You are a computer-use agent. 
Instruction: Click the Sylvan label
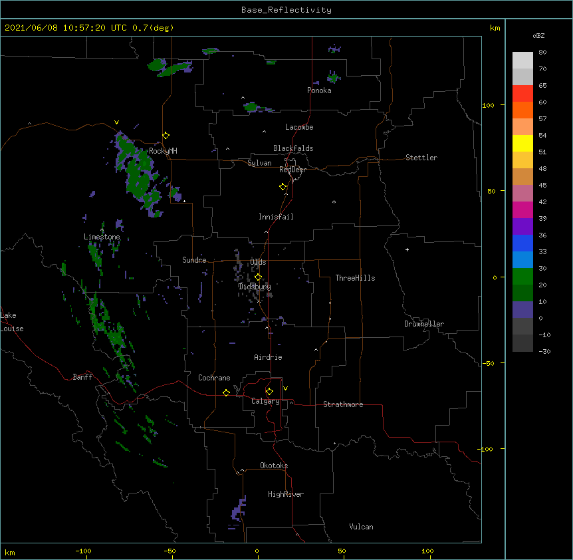click(x=259, y=163)
